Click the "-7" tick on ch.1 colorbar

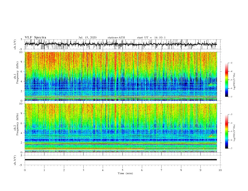pyautogui.click(x=231, y=97)
